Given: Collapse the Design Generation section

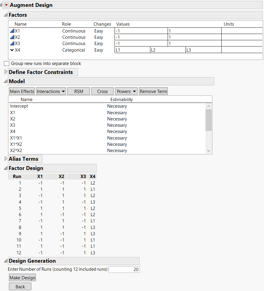Looking at the screenshot, I should 6,261.
